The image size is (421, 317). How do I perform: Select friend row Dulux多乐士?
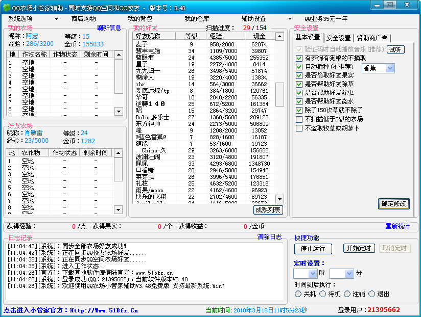[x=204, y=117]
